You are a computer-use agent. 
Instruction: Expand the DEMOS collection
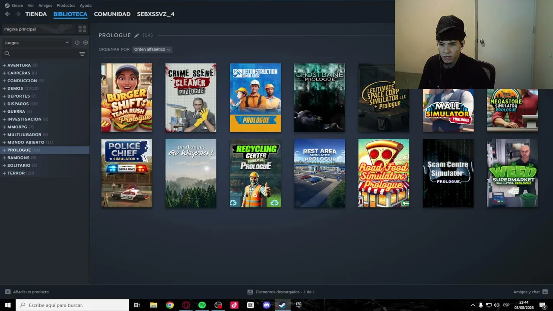tap(4, 89)
